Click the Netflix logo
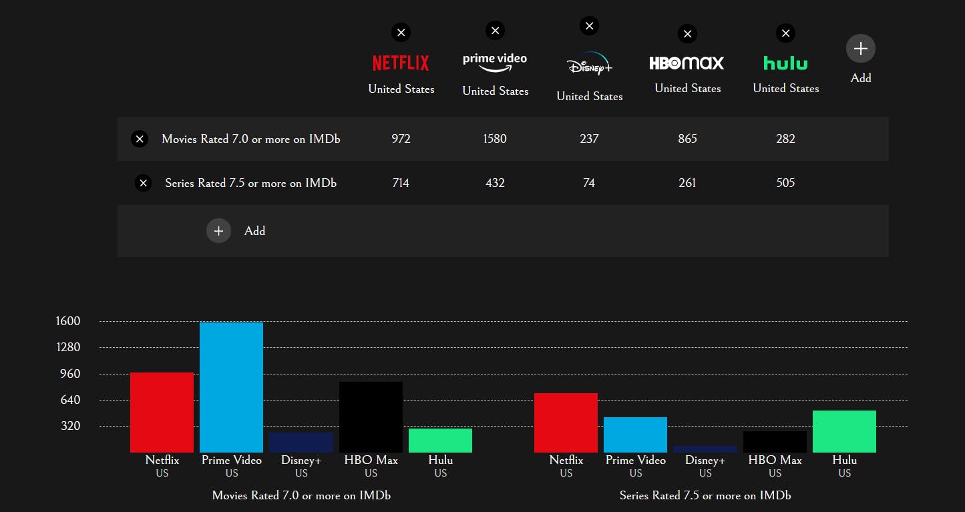The height and width of the screenshot is (512, 965). pyautogui.click(x=401, y=63)
